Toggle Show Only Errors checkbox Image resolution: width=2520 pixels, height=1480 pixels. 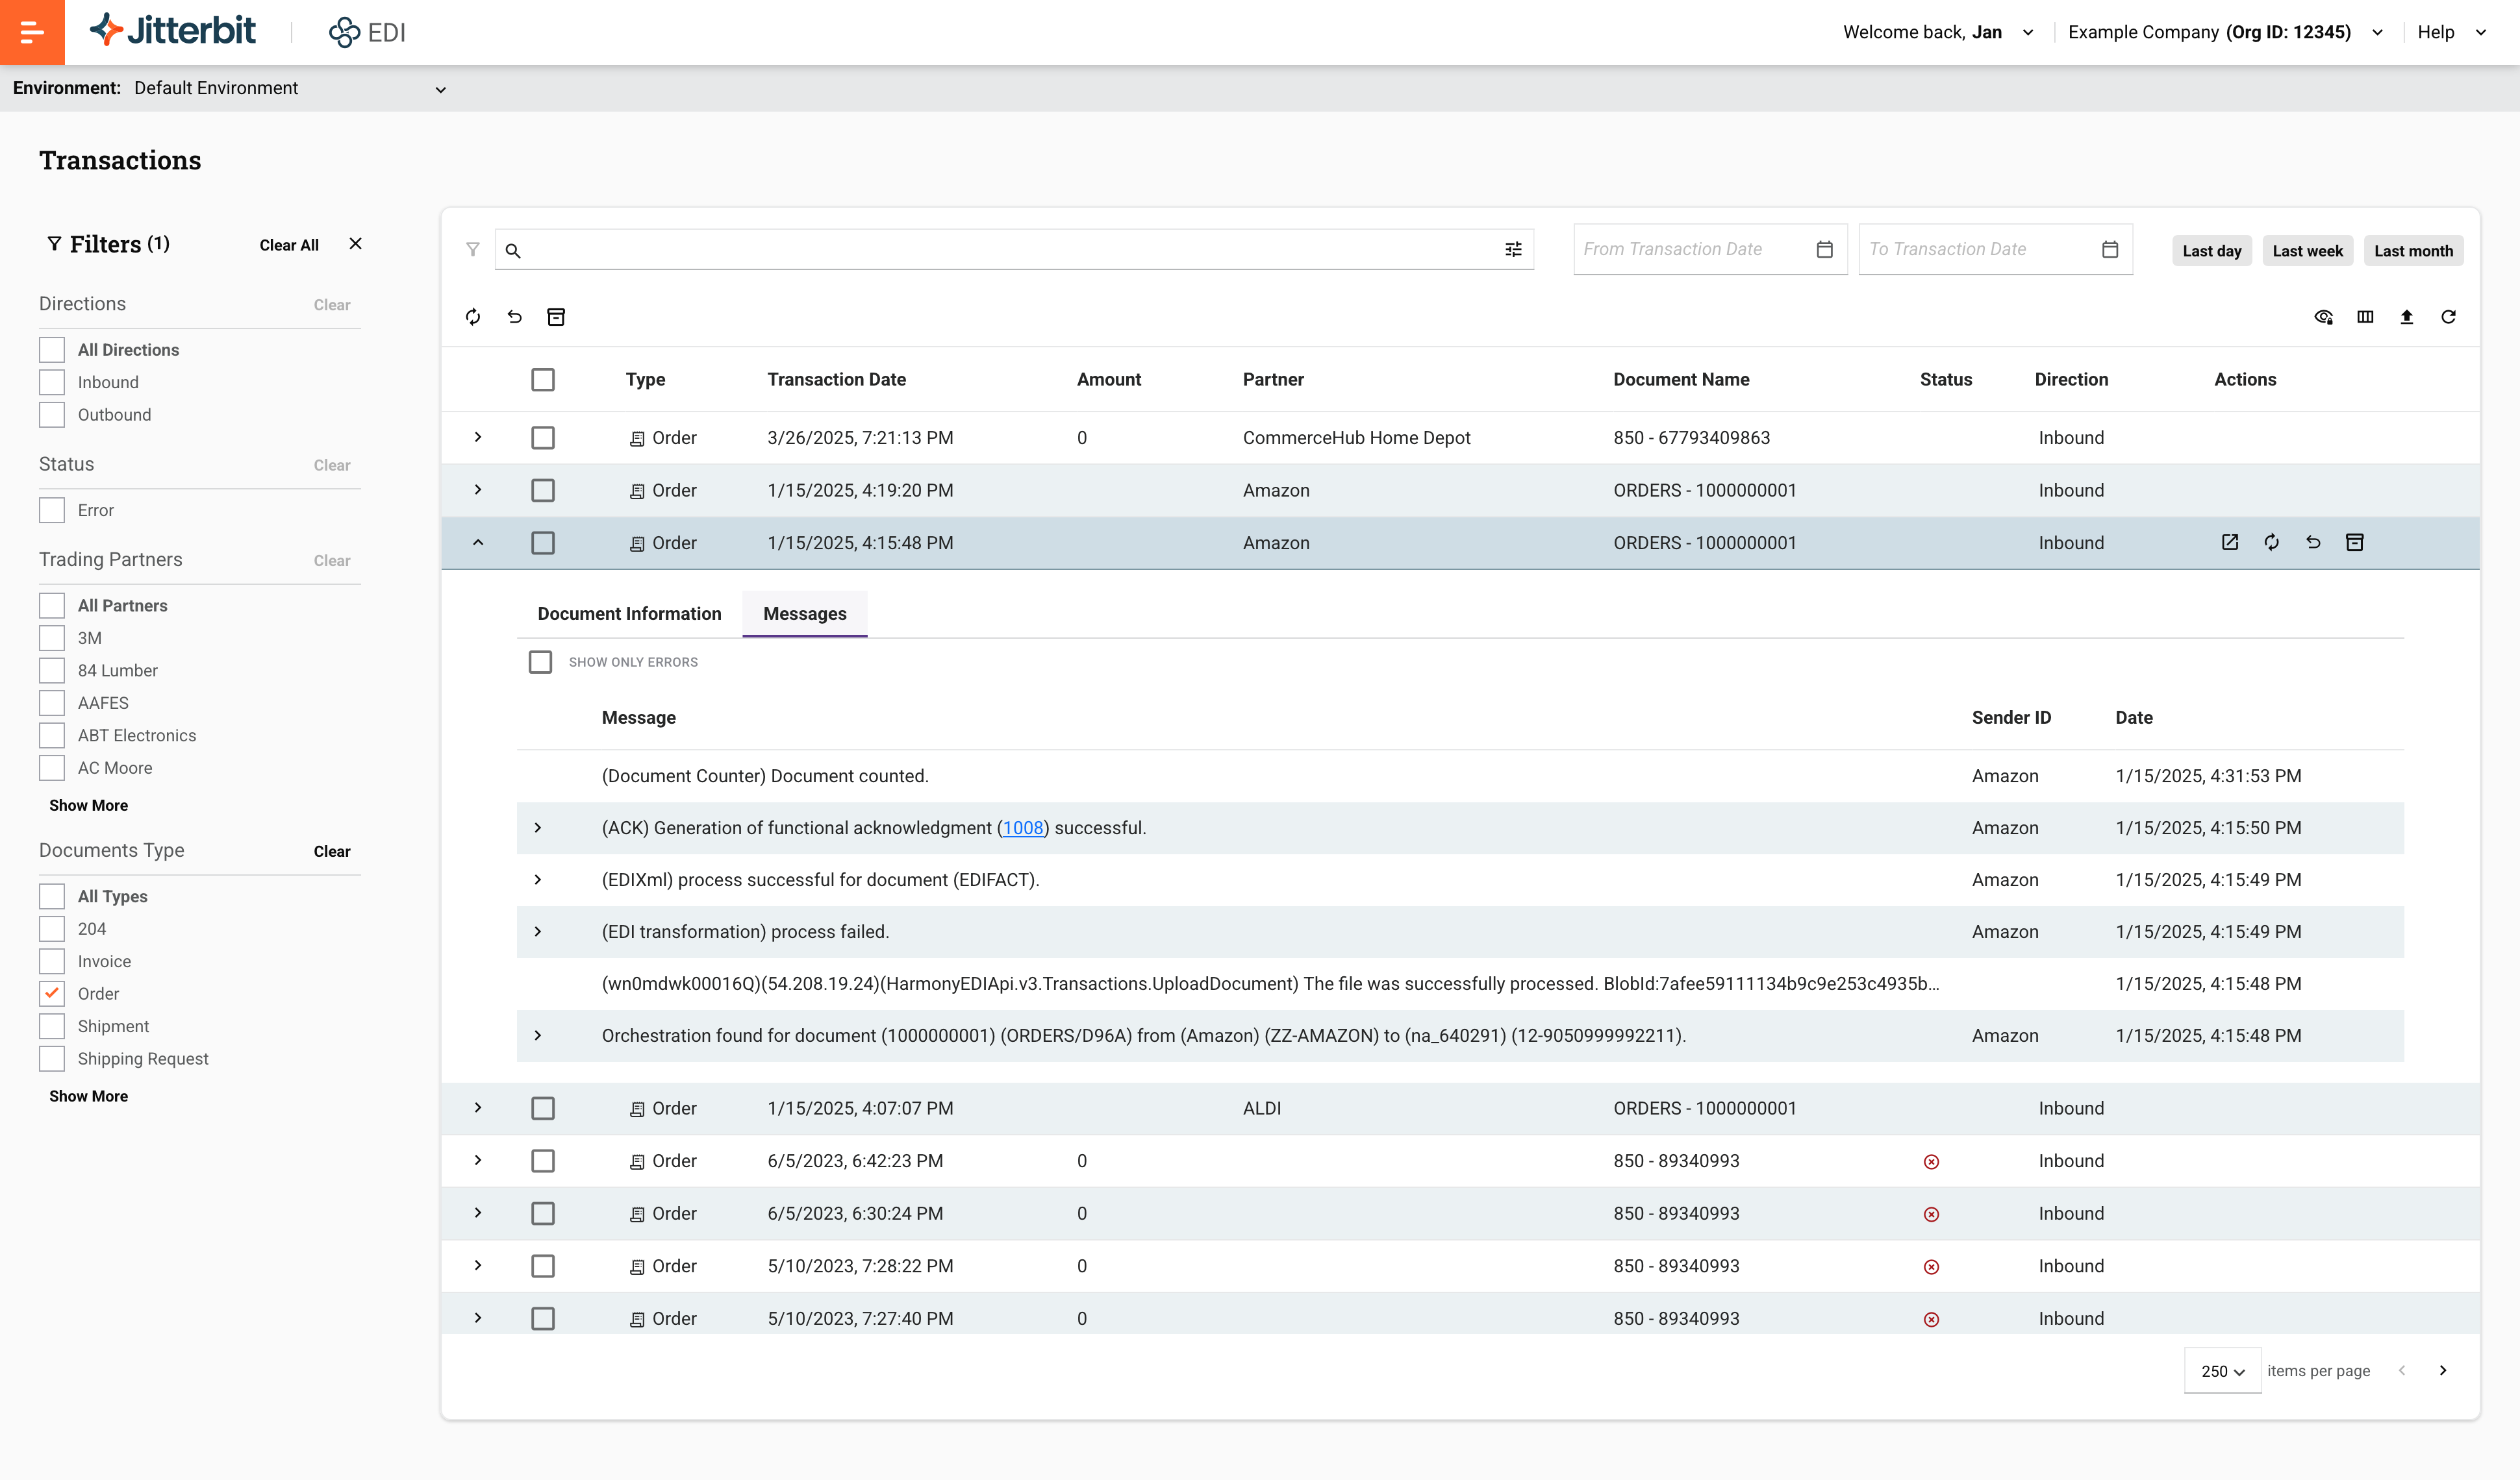[540, 663]
